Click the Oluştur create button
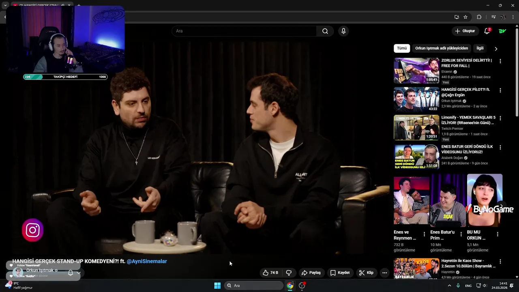This screenshot has height=292, width=519. [465, 31]
